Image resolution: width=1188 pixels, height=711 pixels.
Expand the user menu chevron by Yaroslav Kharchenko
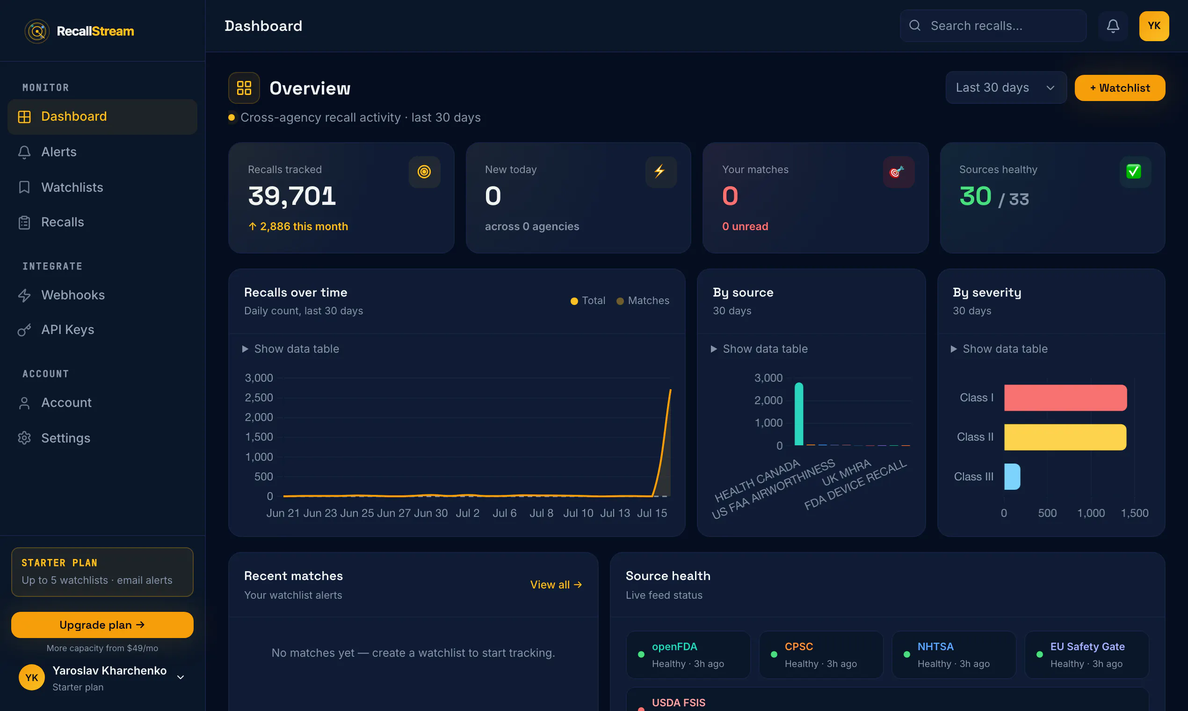(181, 677)
